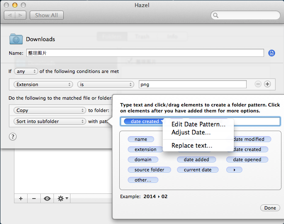This screenshot has width=284, height=224.
Task: Remove the Extension condition with minus
Action: pos(258,84)
